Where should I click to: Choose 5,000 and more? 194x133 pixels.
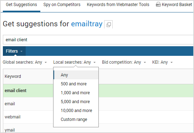[76, 102]
